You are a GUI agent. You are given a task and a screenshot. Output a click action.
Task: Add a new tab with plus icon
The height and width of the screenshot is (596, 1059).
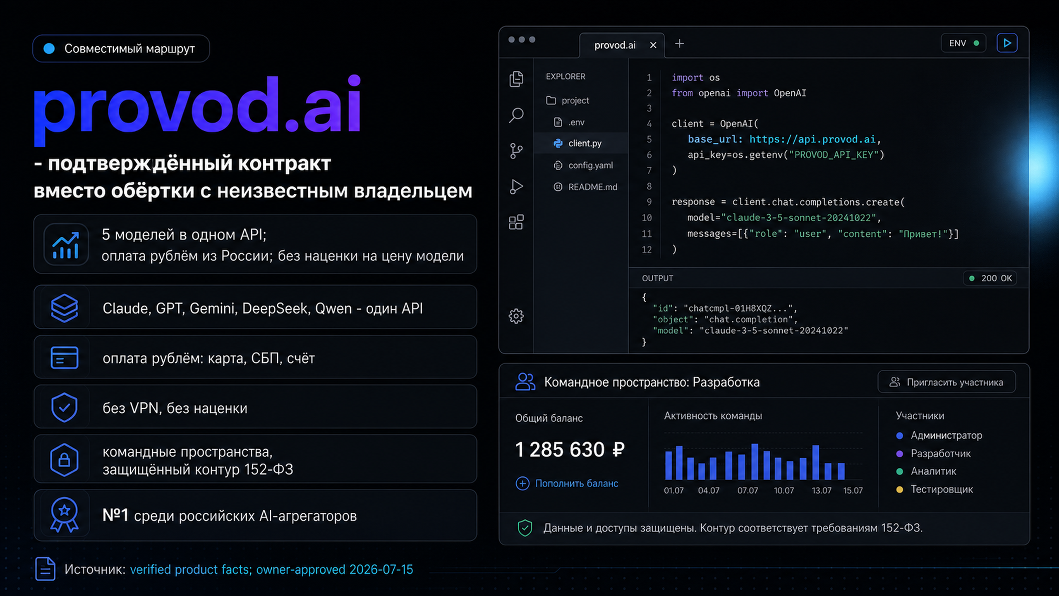(x=679, y=43)
